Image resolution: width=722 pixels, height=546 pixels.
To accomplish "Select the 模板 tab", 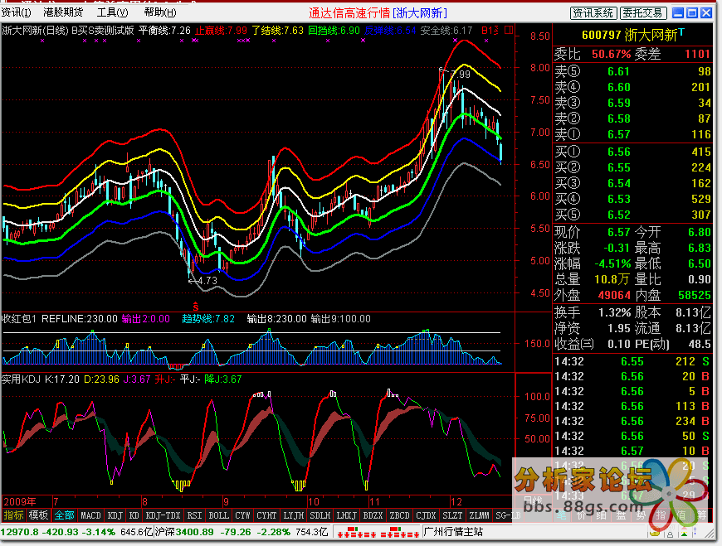I will coord(38,515).
